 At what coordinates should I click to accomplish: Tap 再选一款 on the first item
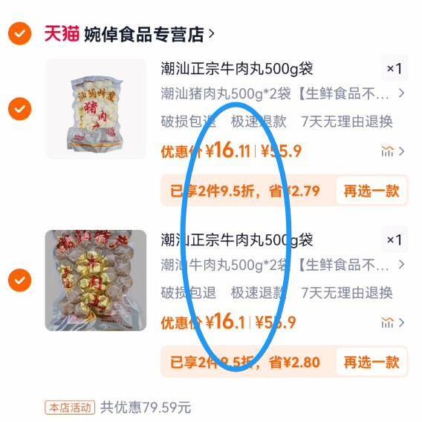[371, 191]
